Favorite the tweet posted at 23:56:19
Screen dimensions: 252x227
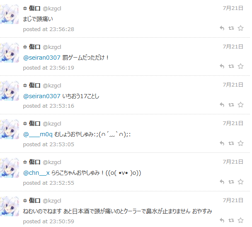coord(240,66)
